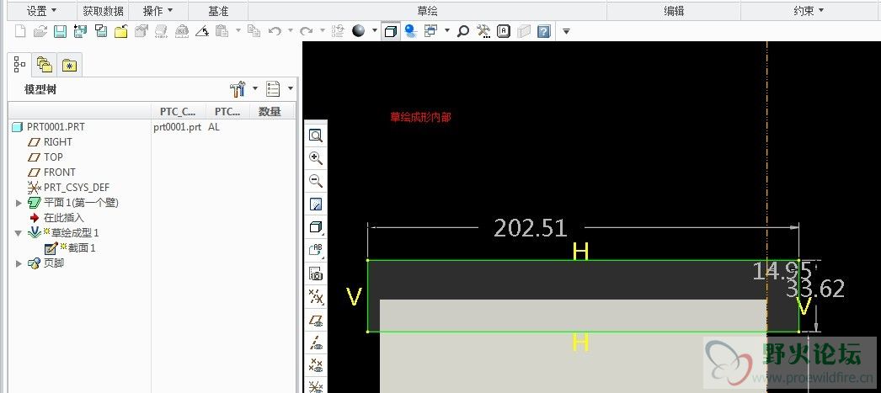The image size is (881, 393).
Task: Open the undo history dropdown arrow
Action: click(291, 31)
